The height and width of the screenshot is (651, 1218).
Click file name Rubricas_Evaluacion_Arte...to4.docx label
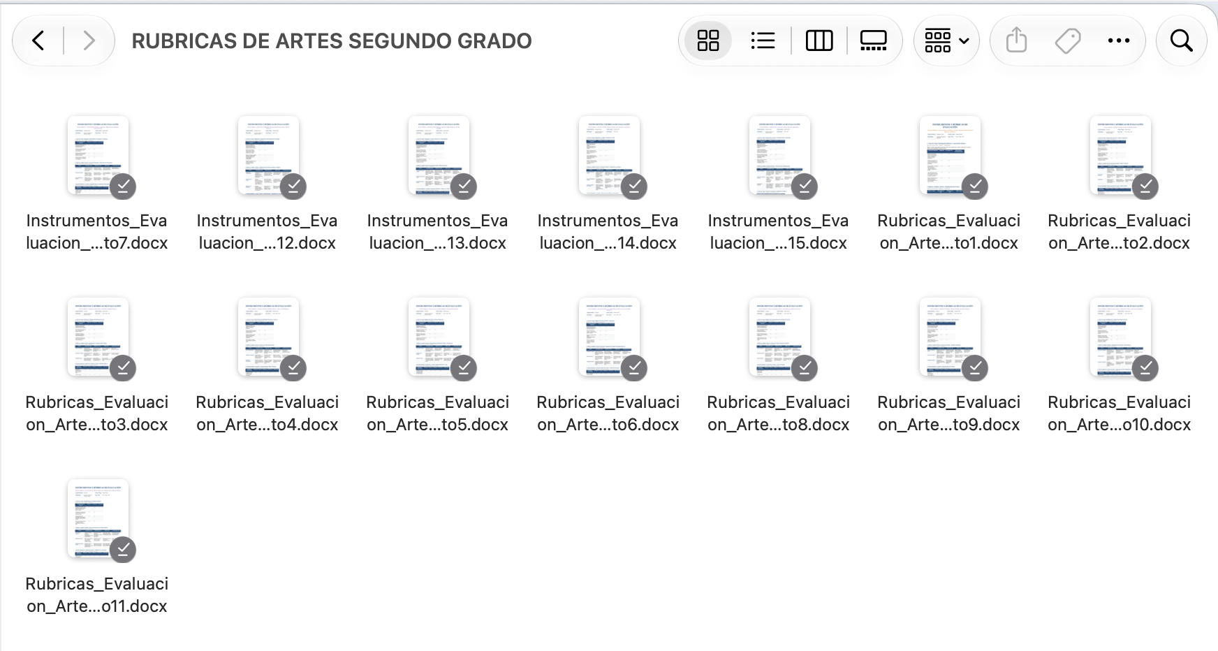click(267, 414)
